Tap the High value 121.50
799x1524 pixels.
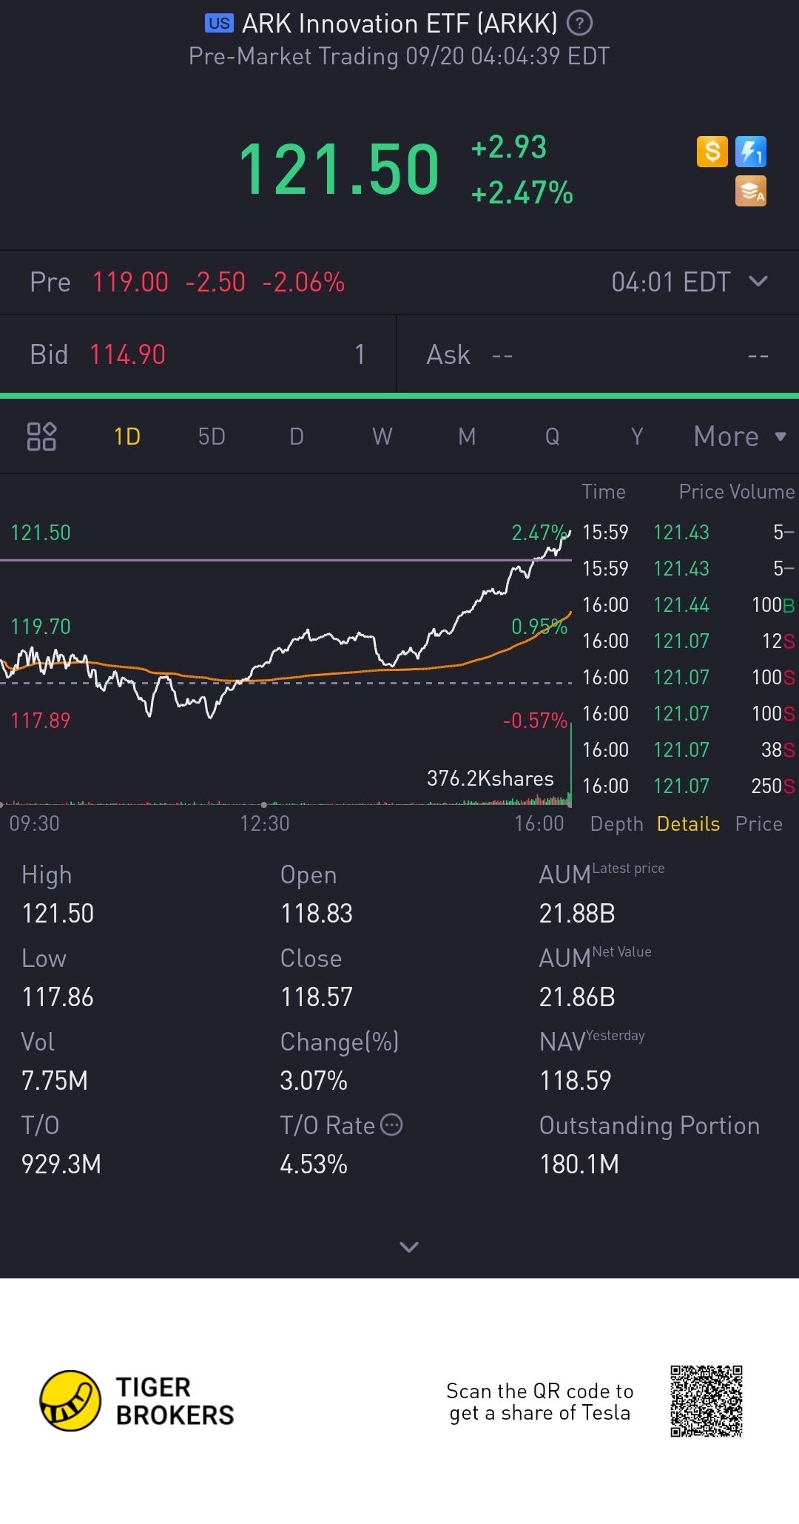tap(58, 914)
